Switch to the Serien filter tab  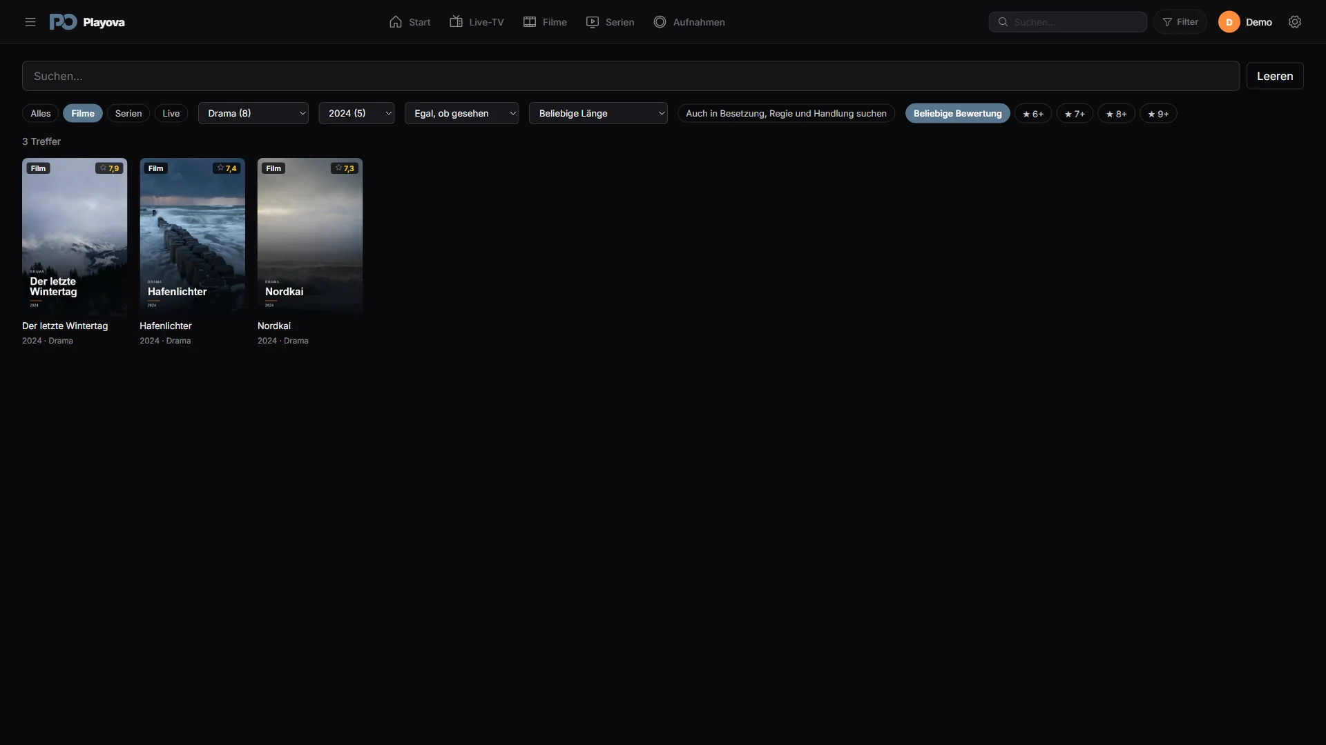point(128,113)
